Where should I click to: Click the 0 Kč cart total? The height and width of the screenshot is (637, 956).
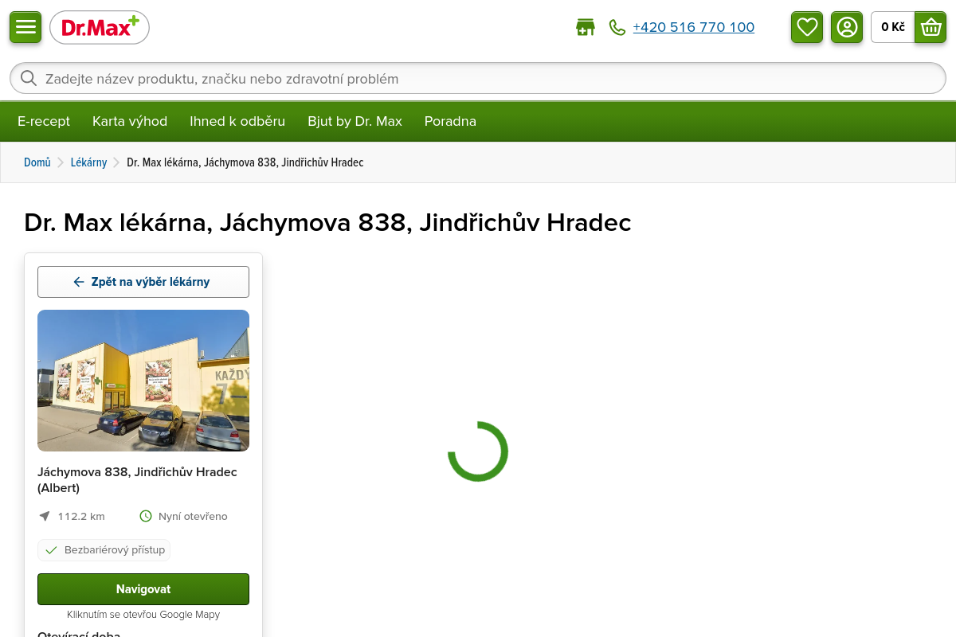tap(893, 27)
